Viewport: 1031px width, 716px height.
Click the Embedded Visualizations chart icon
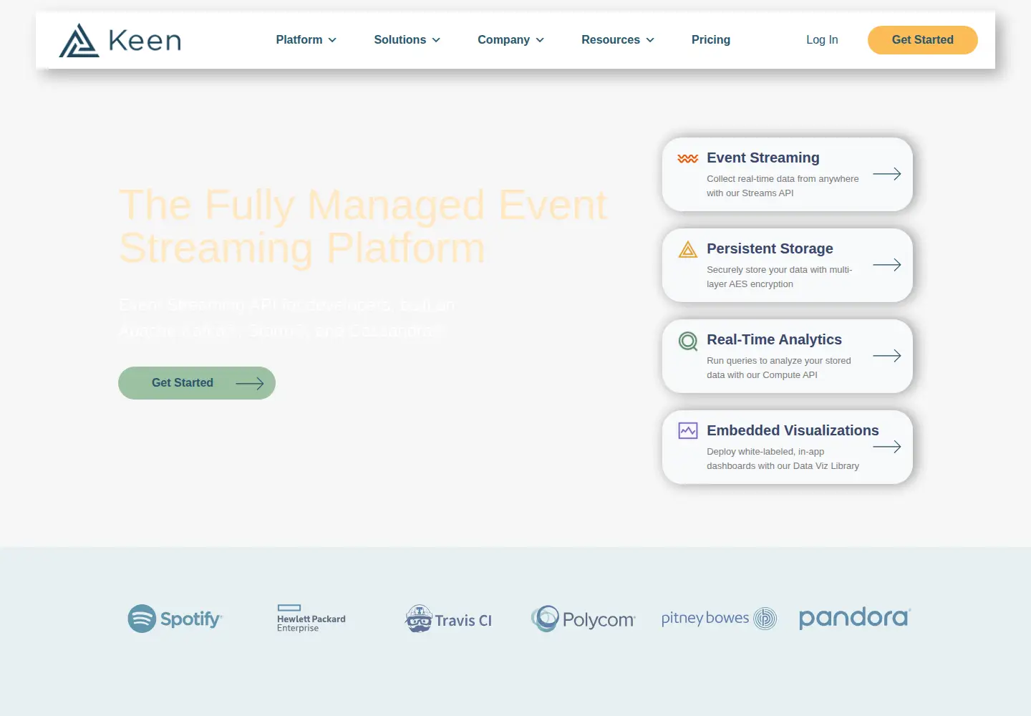(x=688, y=430)
